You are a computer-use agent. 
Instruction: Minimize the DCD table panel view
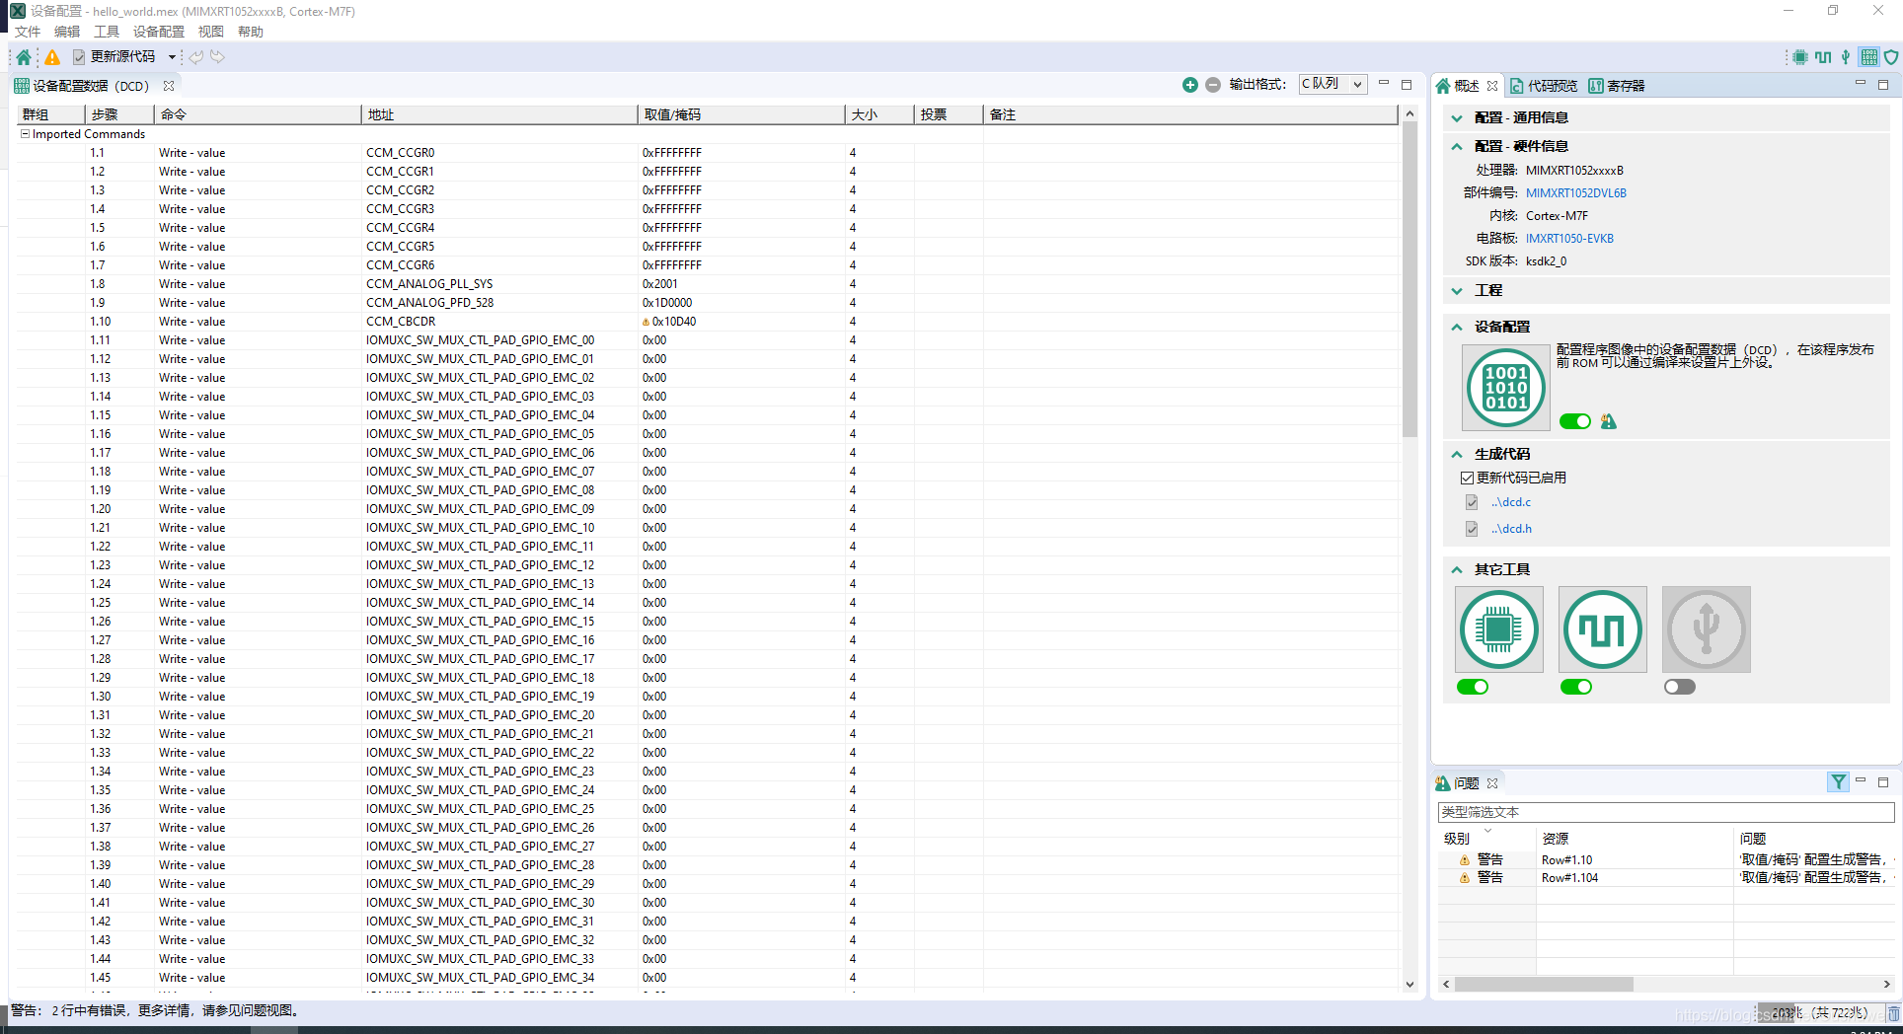(x=1384, y=84)
